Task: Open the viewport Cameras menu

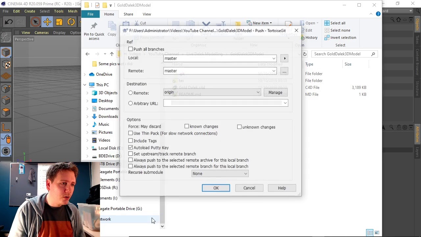Action: pyautogui.click(x=42, y=33)
